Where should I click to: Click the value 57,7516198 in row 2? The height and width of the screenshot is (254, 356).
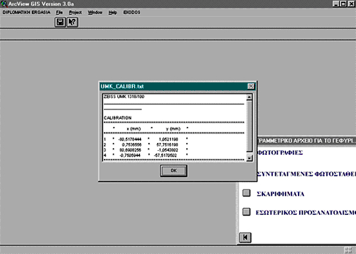pyautogui.click(x=167, y=145)
